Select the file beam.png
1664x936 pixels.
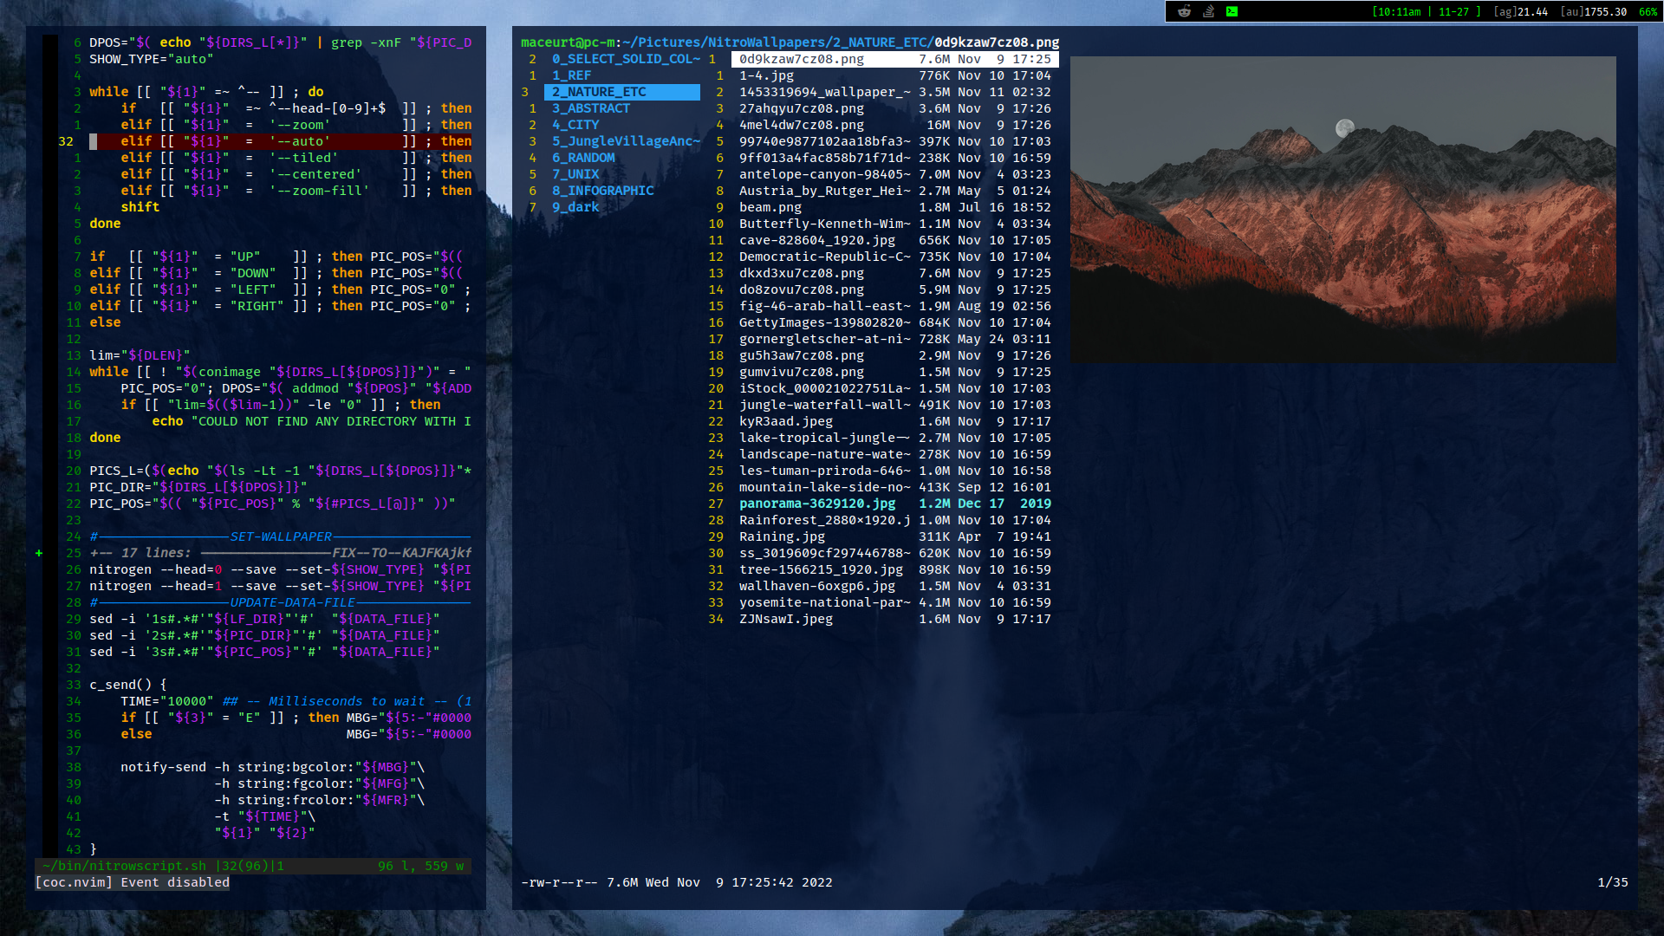894,207
